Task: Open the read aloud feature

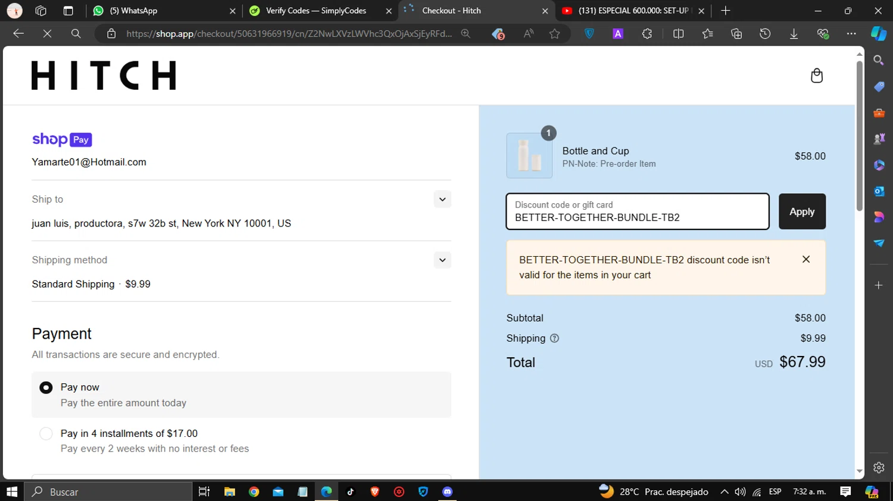Action: 528,34
